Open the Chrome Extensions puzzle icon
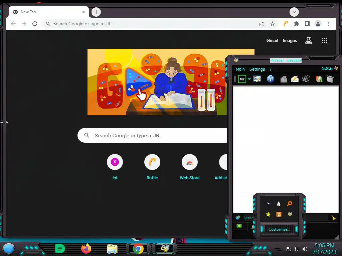 tap(297, 24)
